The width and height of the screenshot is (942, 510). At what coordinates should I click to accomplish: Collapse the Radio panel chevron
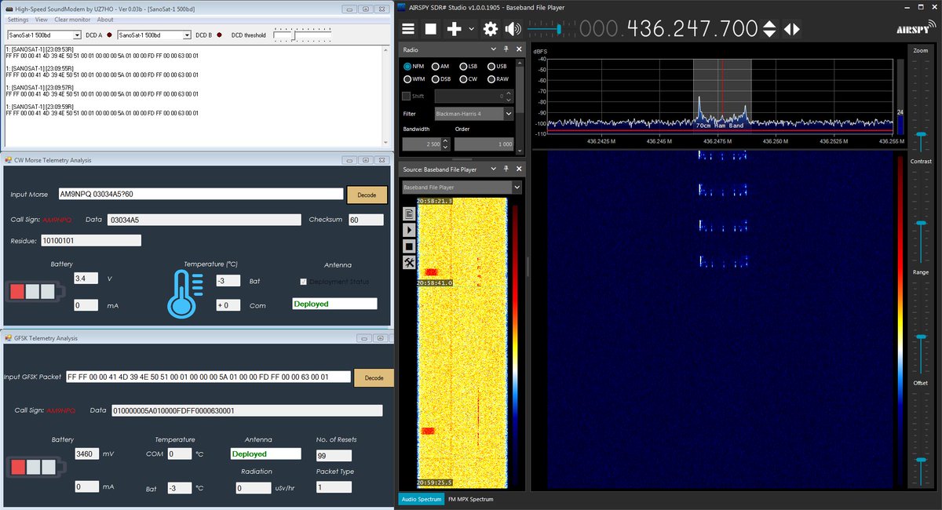click(x=495, y=49)
